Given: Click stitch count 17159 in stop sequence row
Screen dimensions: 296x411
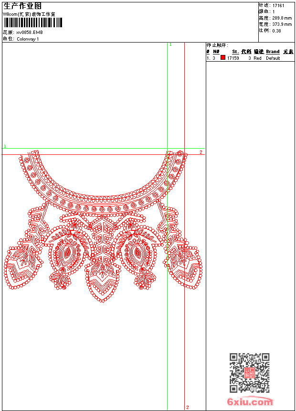Looking at the screenshot, I should coord(233,58).
